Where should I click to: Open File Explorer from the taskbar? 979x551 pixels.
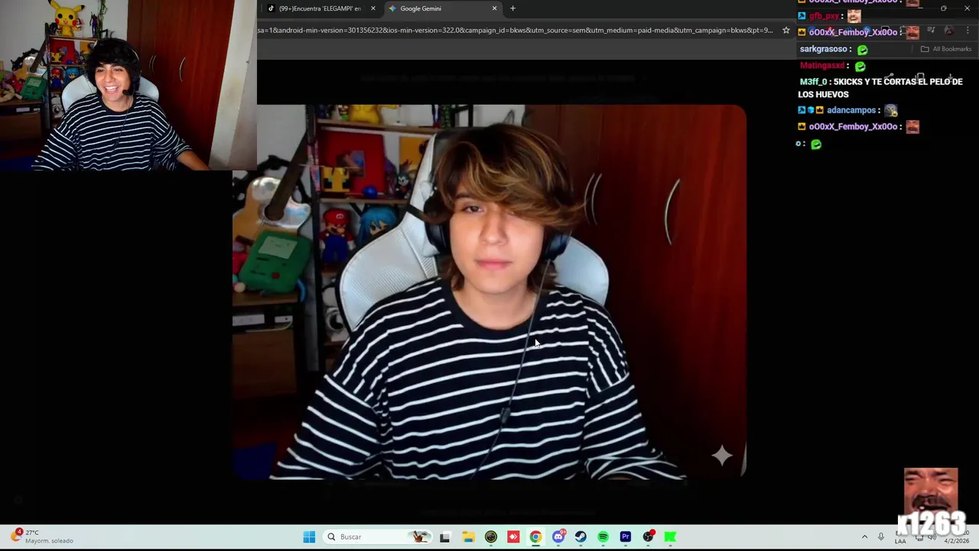[x=468, y=536]
